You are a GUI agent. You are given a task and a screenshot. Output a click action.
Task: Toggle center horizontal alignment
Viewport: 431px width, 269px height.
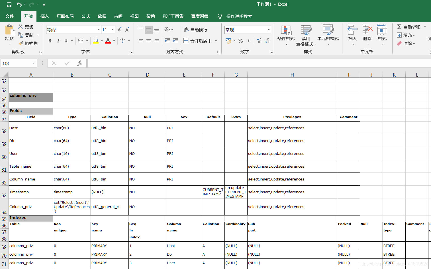(x=149, y=41)
